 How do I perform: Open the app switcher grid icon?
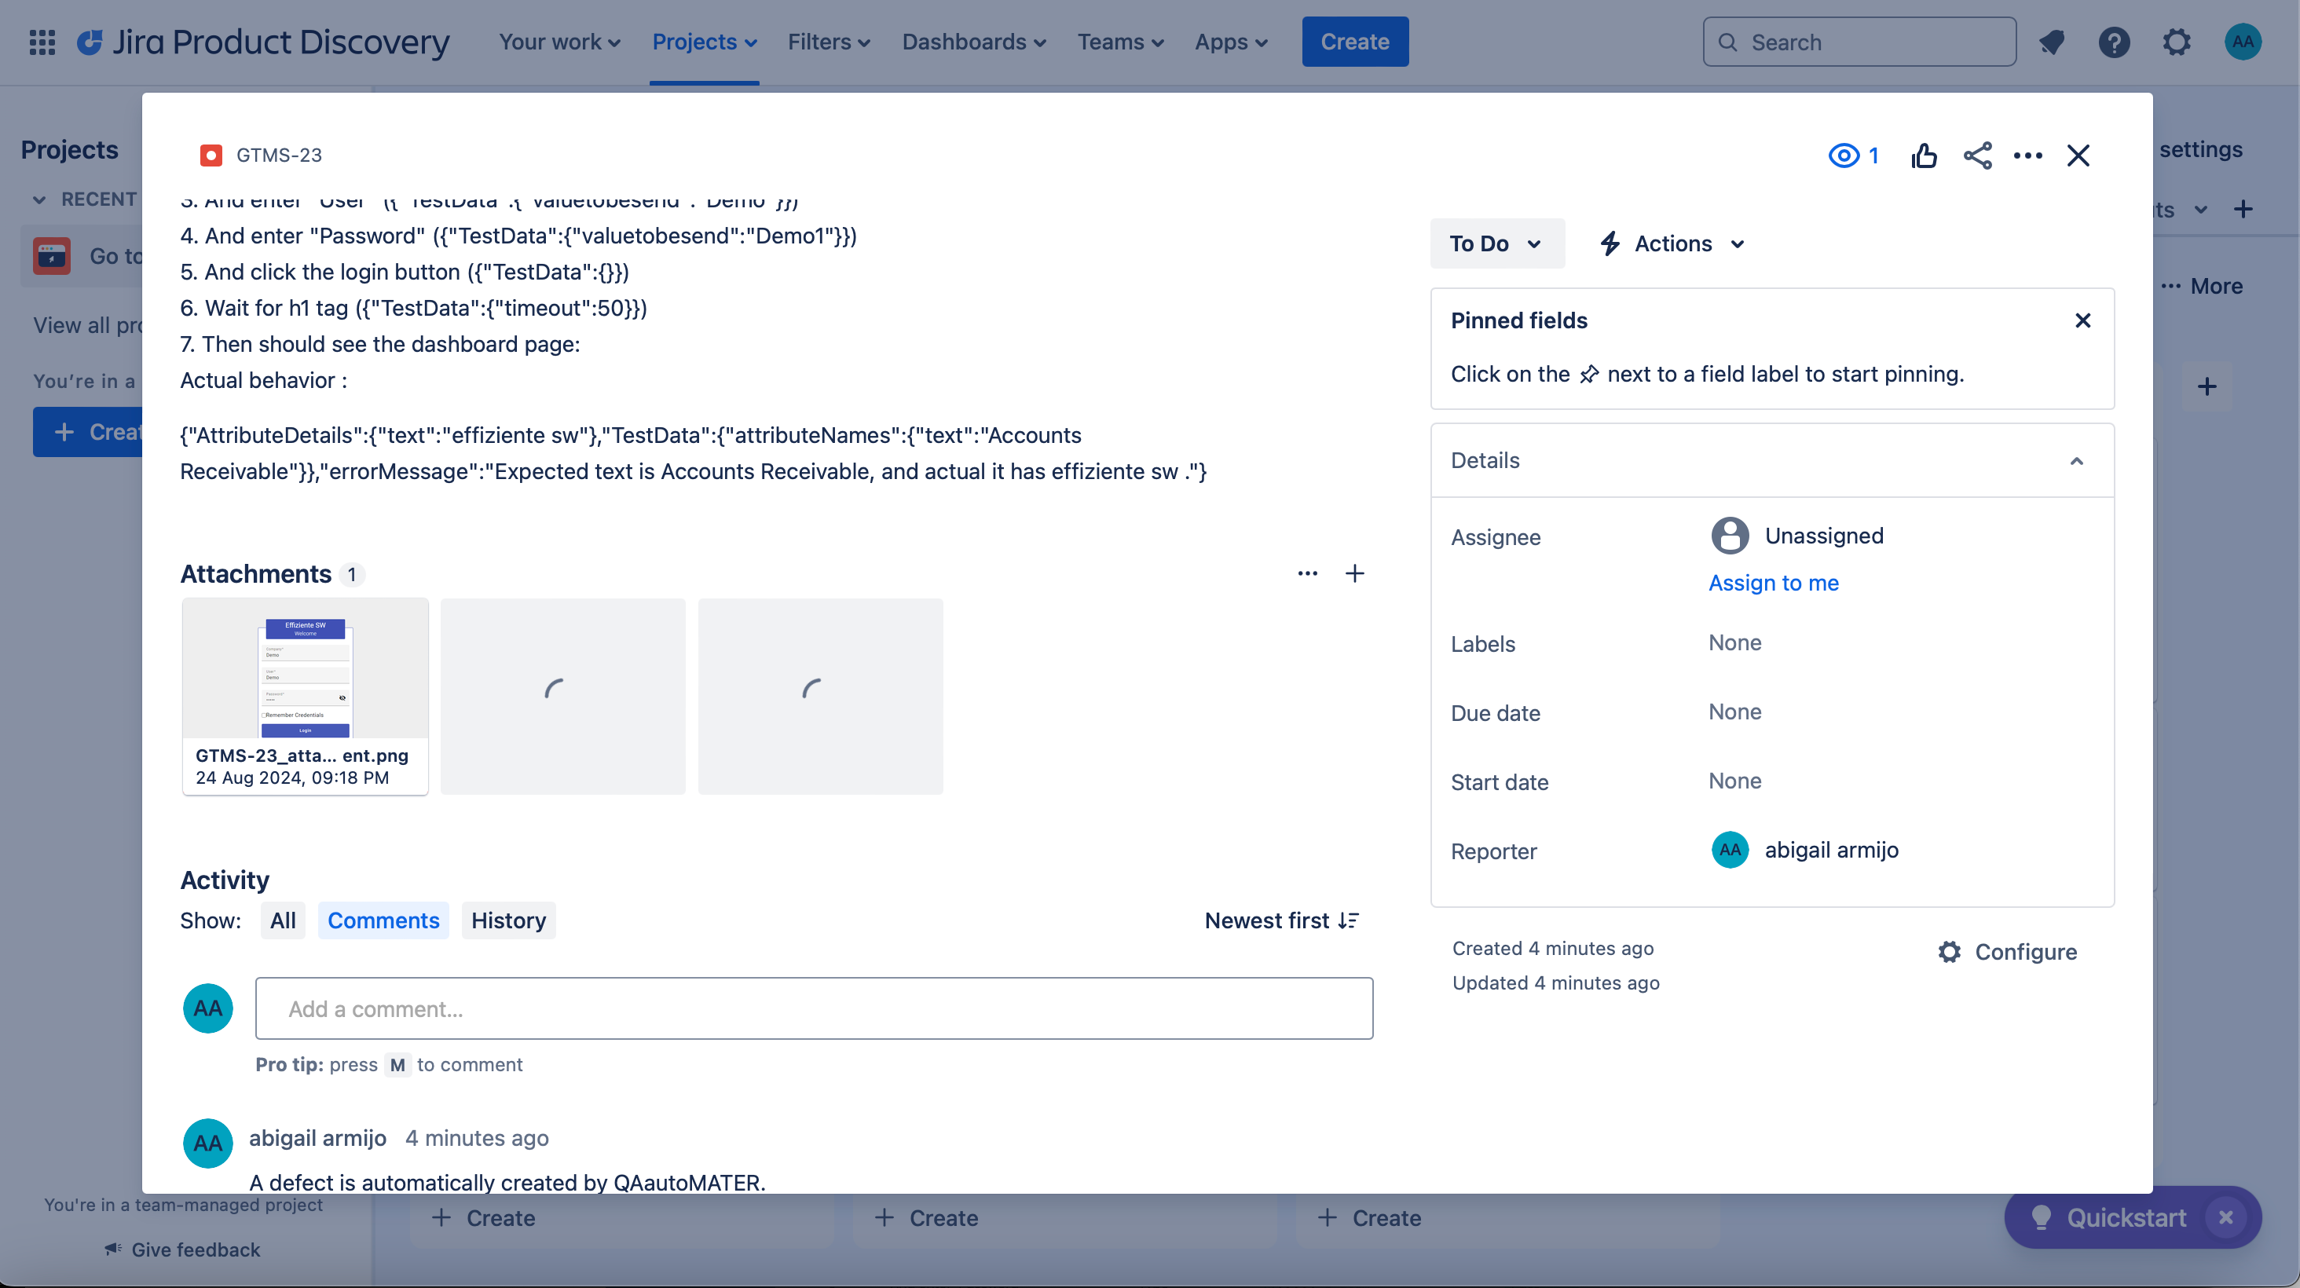point(42,42)
